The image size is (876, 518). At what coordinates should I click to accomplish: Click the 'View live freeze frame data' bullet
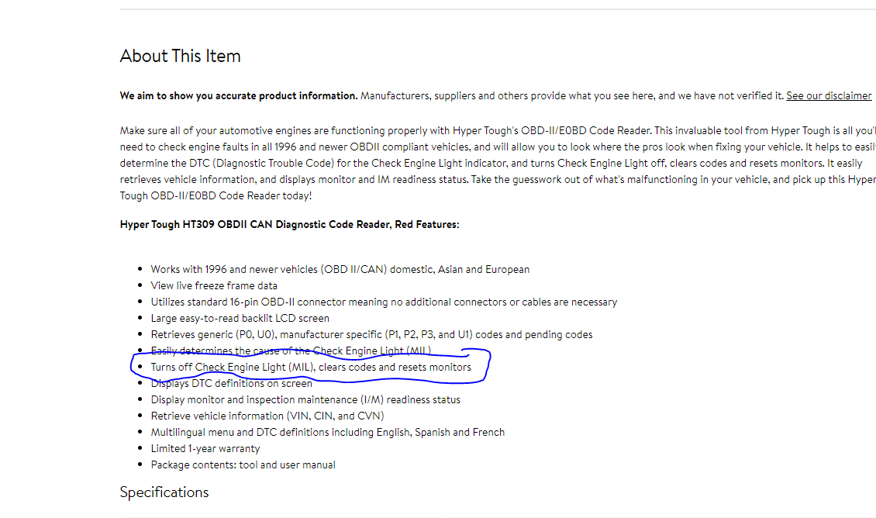tap(214, 286)
